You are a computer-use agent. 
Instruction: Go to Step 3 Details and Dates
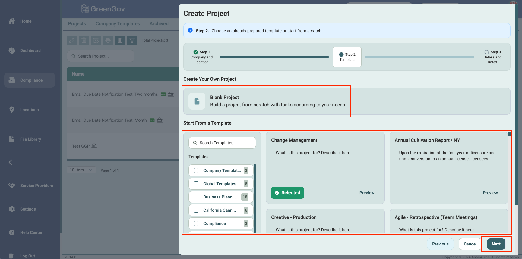pyautogui.click(x=492, y=57)
